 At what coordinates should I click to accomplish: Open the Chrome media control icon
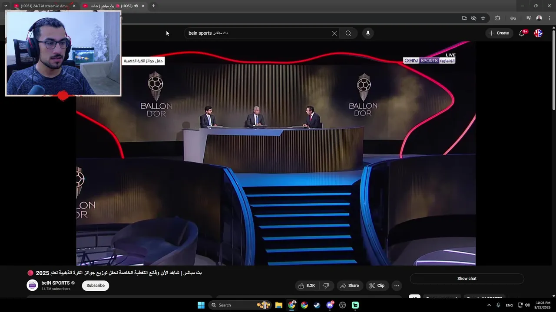tap(529, 18)
